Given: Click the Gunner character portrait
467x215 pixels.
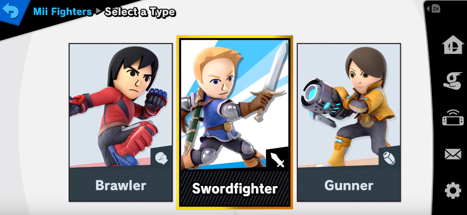Looking at the screenshot, I should pos(349,106).
